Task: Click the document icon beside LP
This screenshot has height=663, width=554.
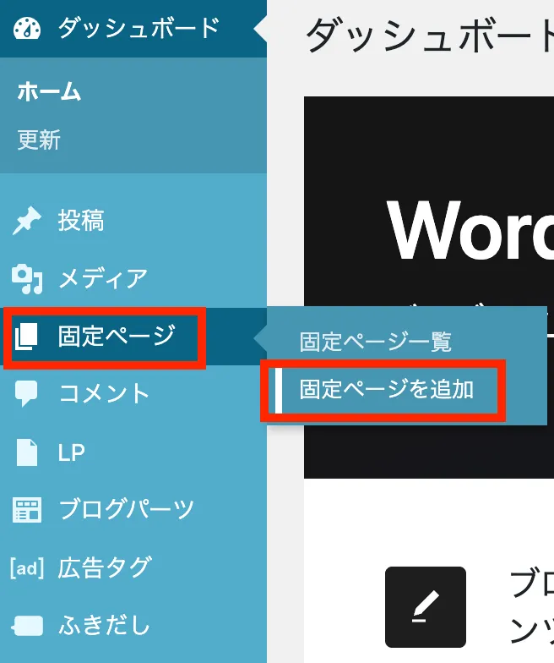Action: click(27, 452)
